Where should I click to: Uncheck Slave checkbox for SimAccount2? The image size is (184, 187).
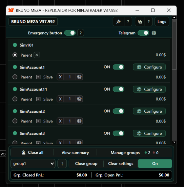click(38, 121)
